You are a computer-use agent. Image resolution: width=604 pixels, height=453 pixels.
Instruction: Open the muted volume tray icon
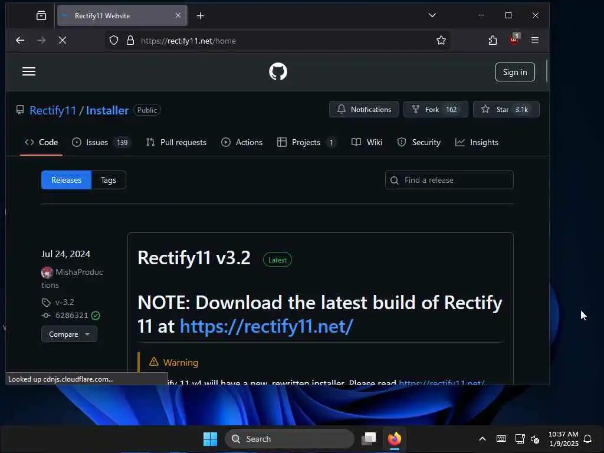535,439
